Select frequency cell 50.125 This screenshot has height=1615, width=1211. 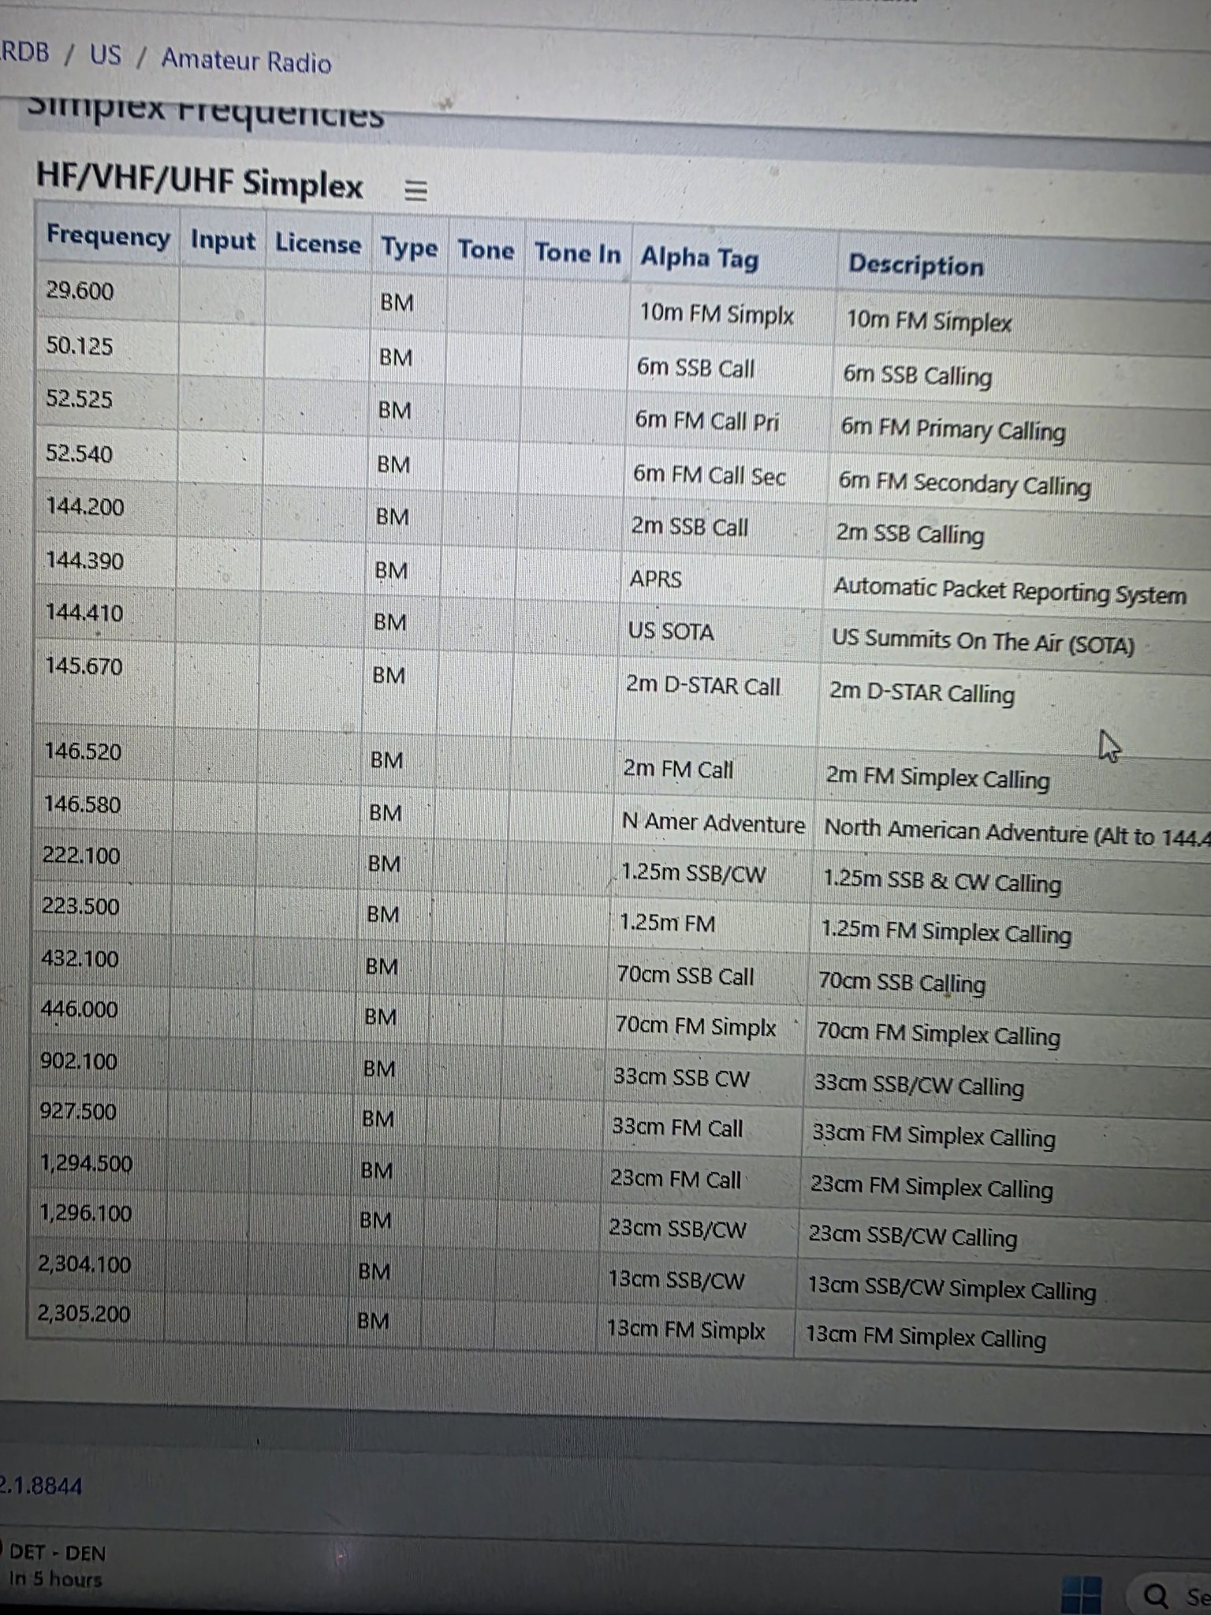pos(79,346)
